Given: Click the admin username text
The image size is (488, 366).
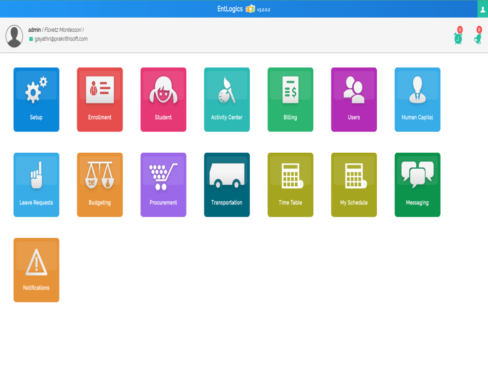Looking at the screenshot, I should [34, 30].
